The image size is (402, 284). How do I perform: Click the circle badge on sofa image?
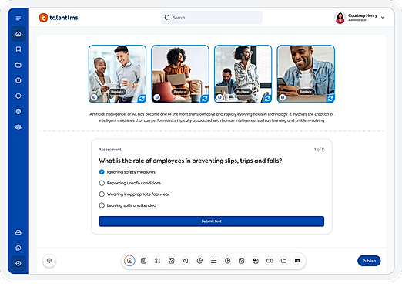coord(157,97)
